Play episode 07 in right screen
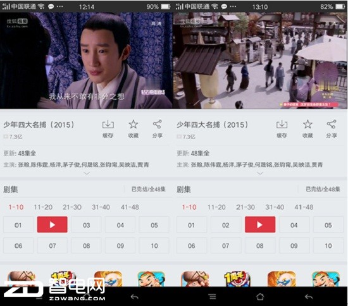Screen dimensions: 348x306 [x=226, y=245]
